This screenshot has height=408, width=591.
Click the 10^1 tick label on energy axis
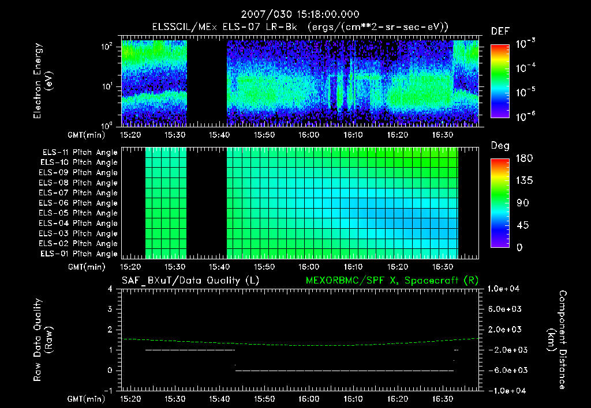[107, 86]
